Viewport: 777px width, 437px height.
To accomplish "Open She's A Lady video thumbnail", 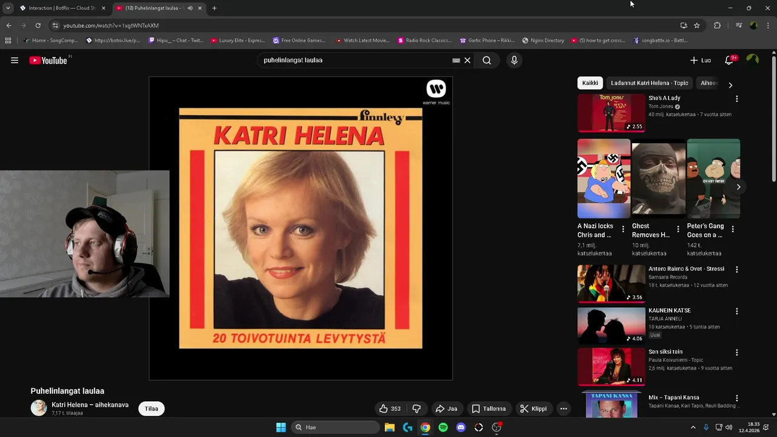I will click(x=611, y=113).
